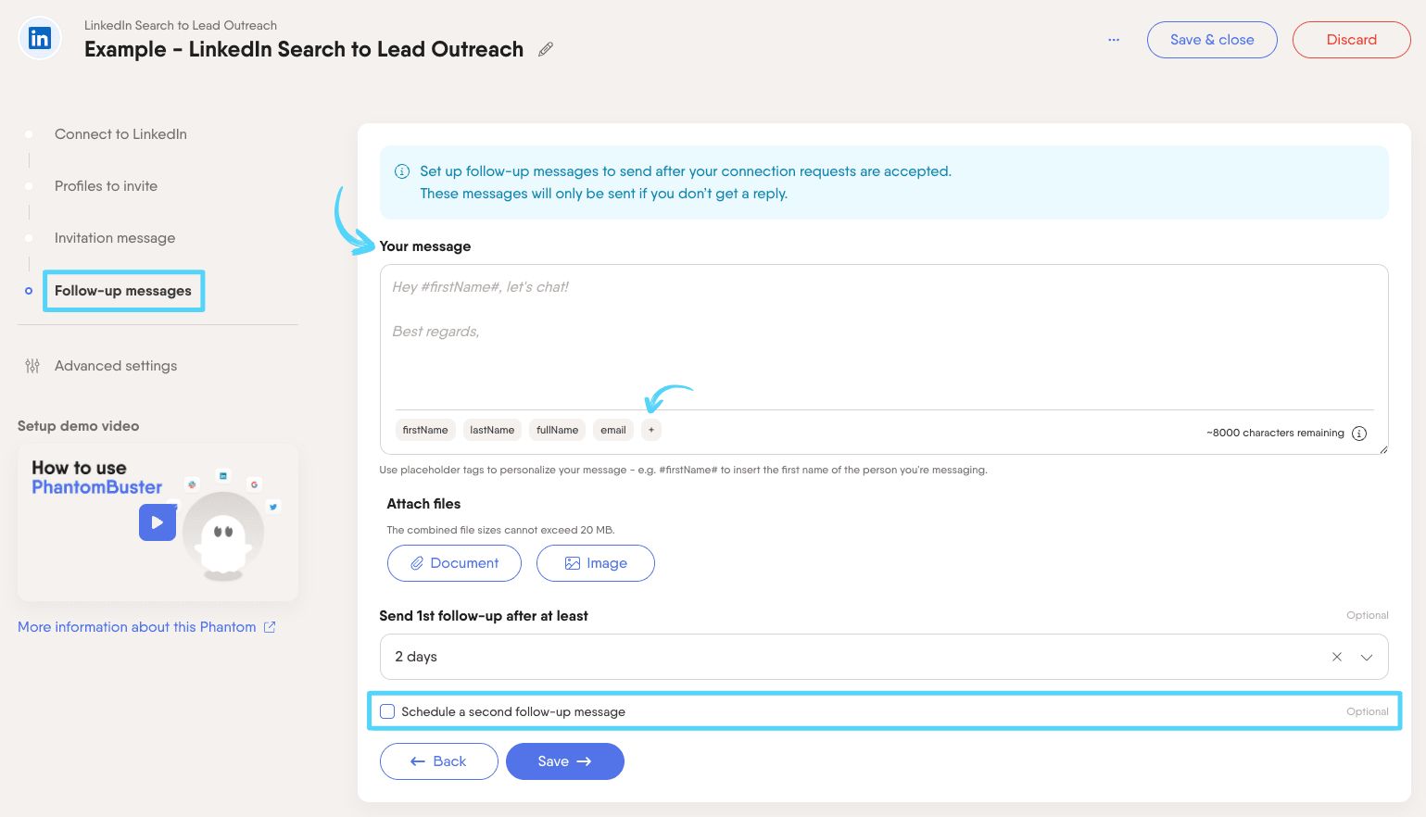
Task: Add more placeholder tags with plus button
Action: 651,430
